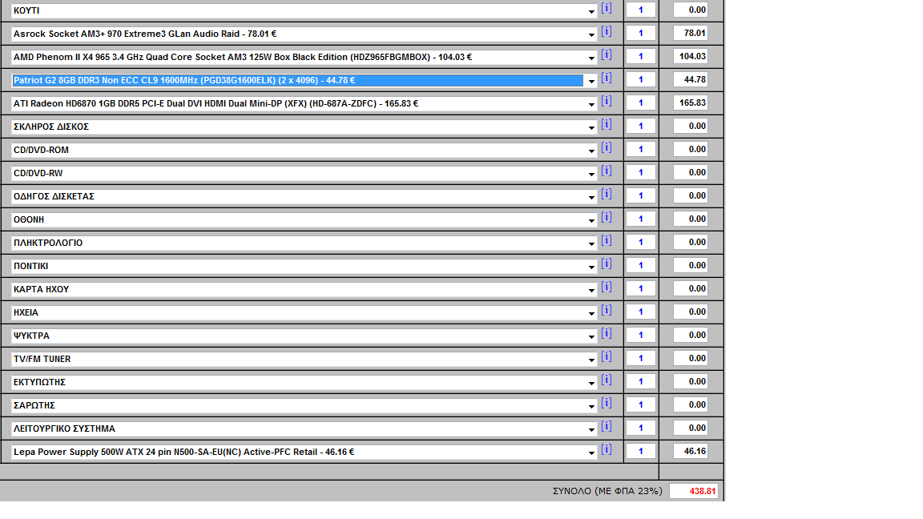Open info icon for ΕΚΤΥΠΩΤΗΣ row
The image size is (923, 519).
click(x=607, y=380)
